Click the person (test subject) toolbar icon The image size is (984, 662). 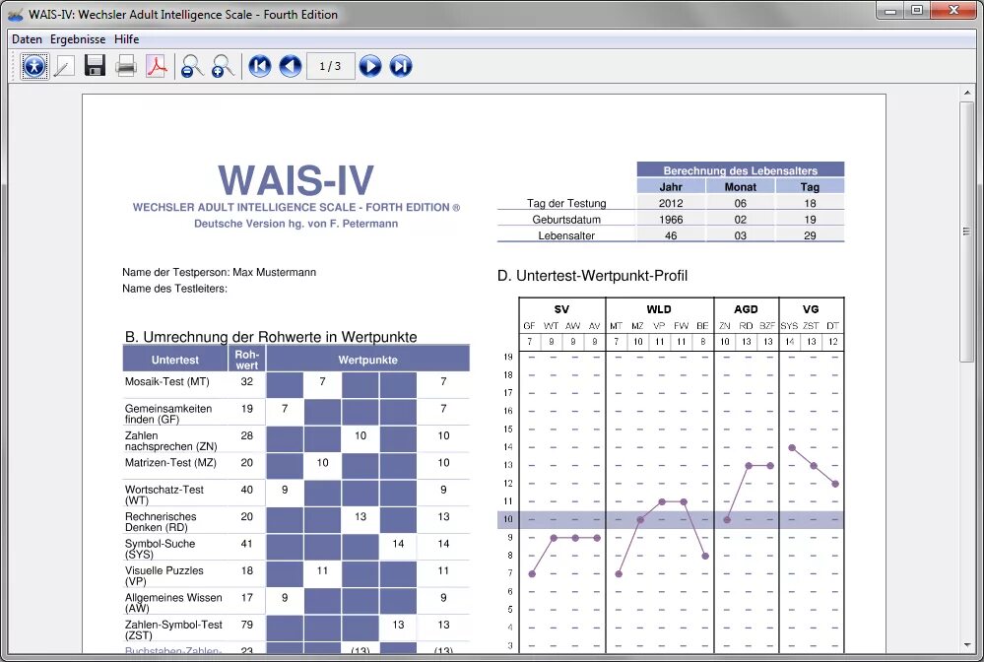pos(34,66)
